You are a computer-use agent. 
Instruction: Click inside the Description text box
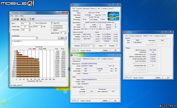click(38, 43)
